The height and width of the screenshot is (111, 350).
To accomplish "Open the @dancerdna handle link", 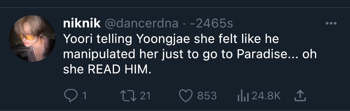I will 141,24.
